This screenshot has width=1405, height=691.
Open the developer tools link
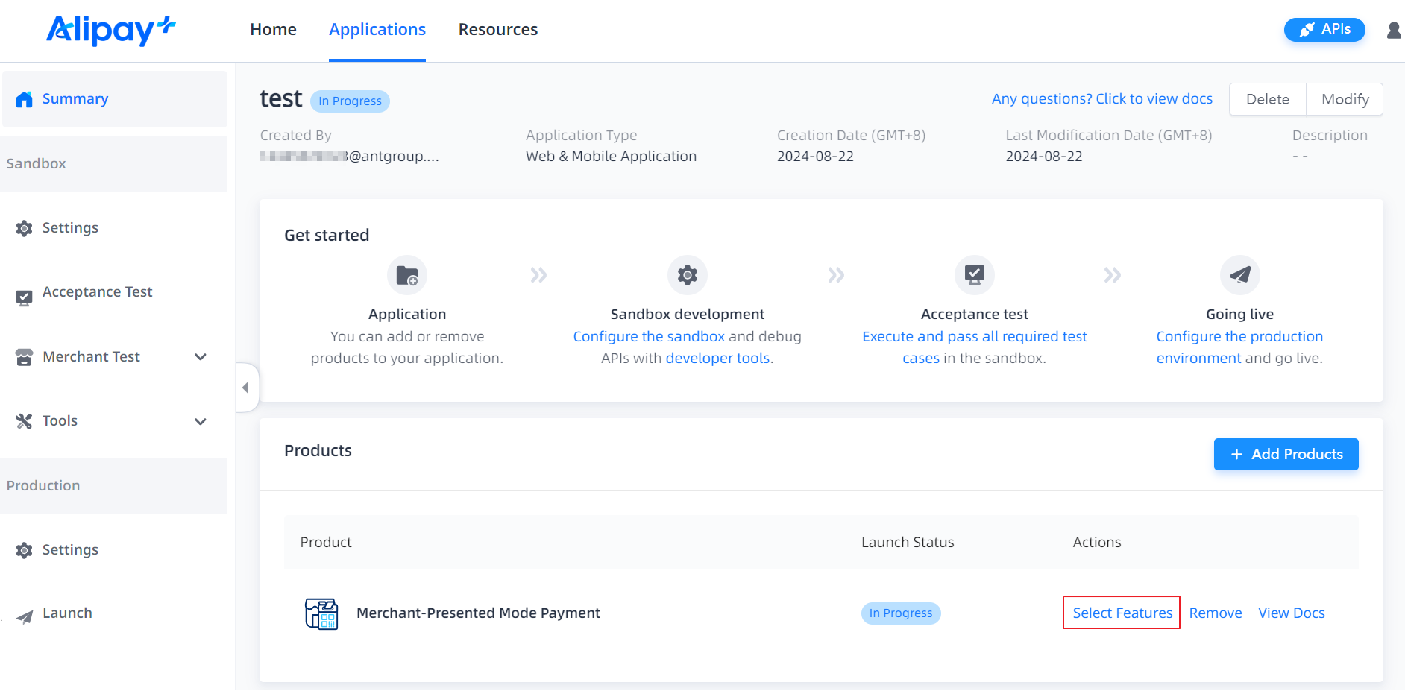(x=717, y=359)
